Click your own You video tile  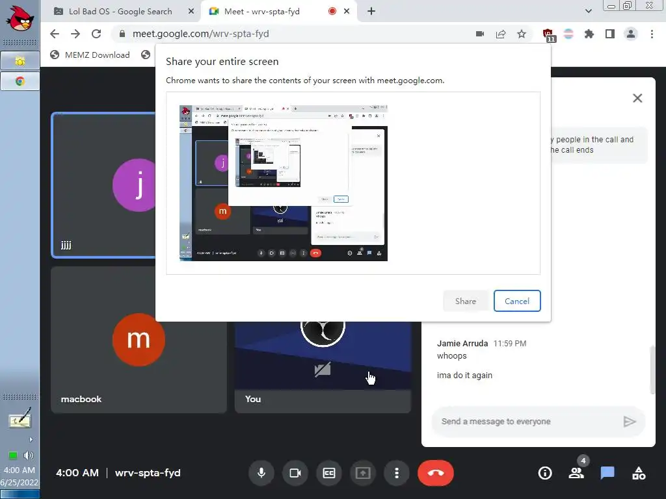click(x=323, y=367)
